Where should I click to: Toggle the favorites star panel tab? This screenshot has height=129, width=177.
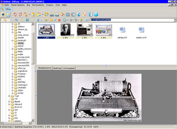pos(16,20)
